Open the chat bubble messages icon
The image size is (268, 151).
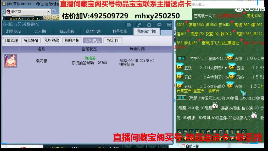click(159, 25)
